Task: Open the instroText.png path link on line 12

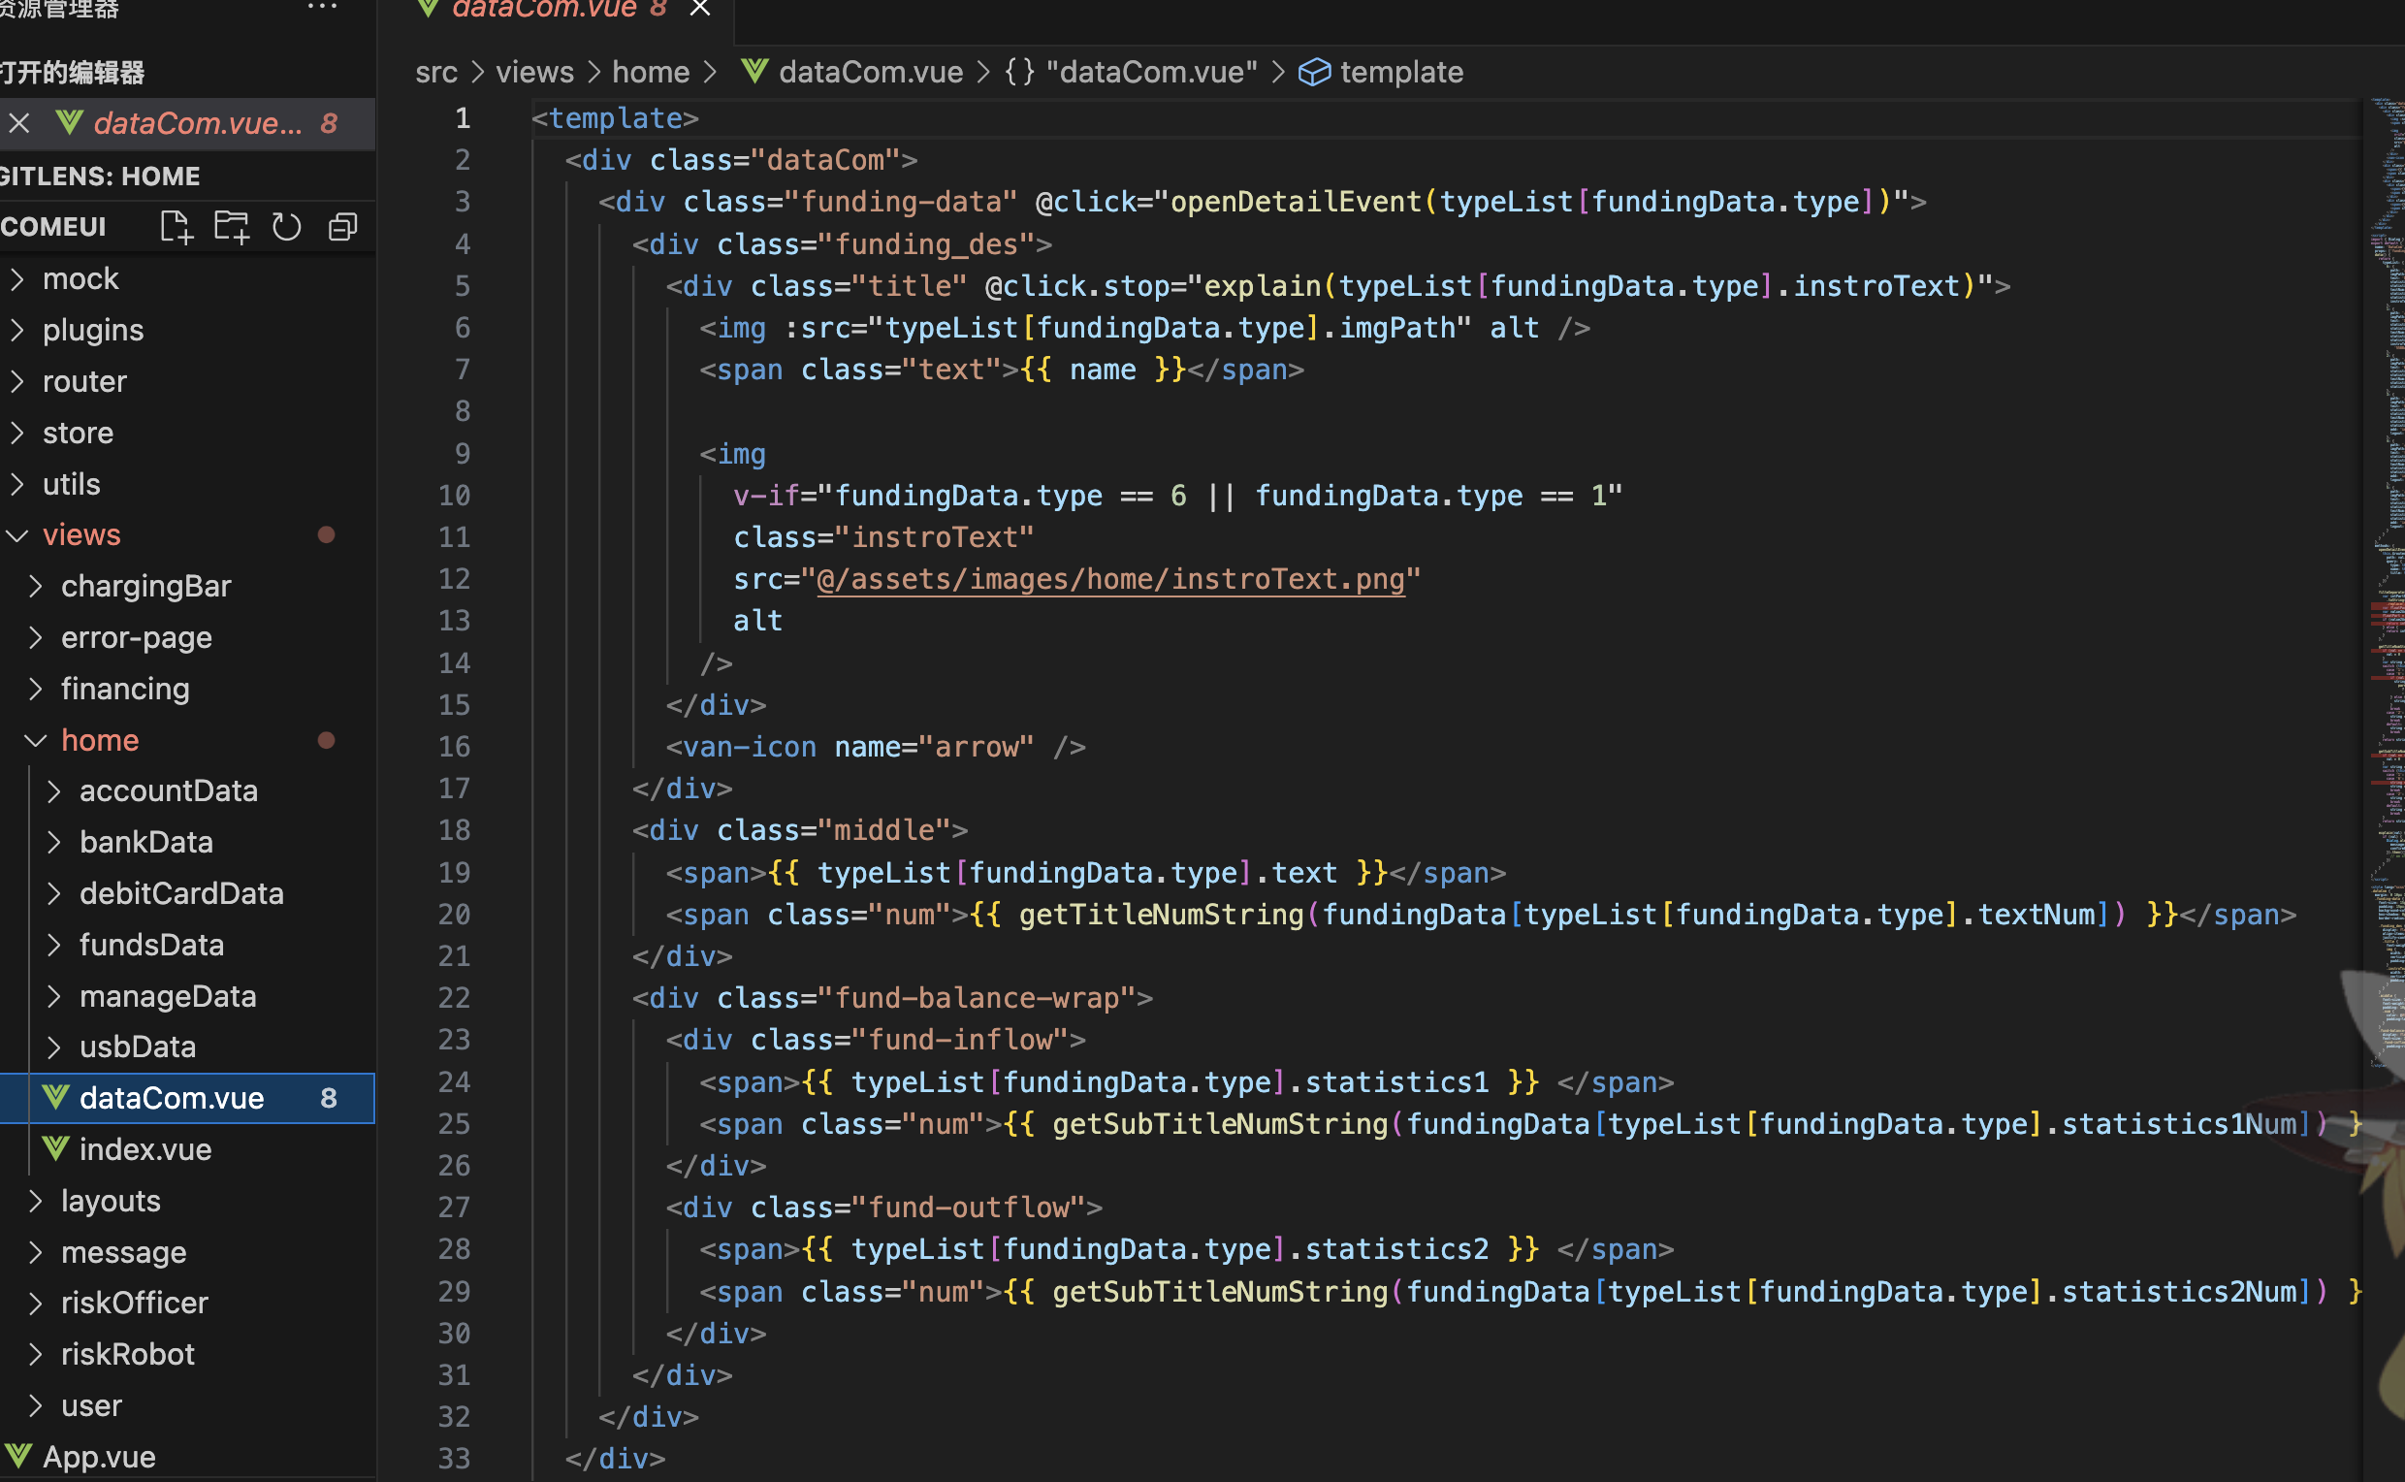Action: [x=1110, y=579]
